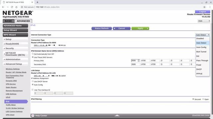Open Wireless Settings link

pos(13,69)
